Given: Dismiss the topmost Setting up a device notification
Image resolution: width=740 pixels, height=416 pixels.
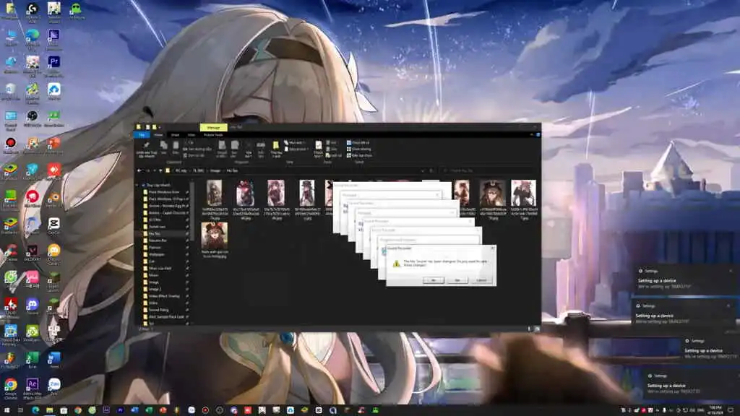Looking at the screenshot, I should pyautogui.click(x=731, y=271).
